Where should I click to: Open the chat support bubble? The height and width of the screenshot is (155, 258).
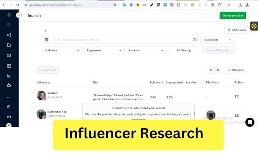coord(250,122)
